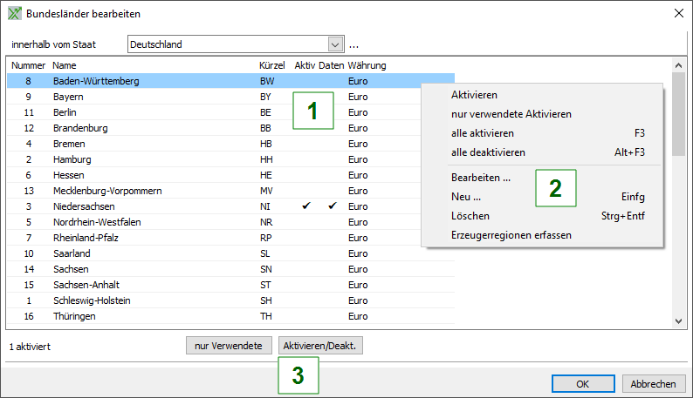Choose 'alle aktivieren' in the context menu
693x398 pixels.
(482, 133)
